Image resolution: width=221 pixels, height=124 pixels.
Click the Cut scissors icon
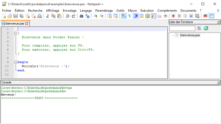tap(48, 16)
